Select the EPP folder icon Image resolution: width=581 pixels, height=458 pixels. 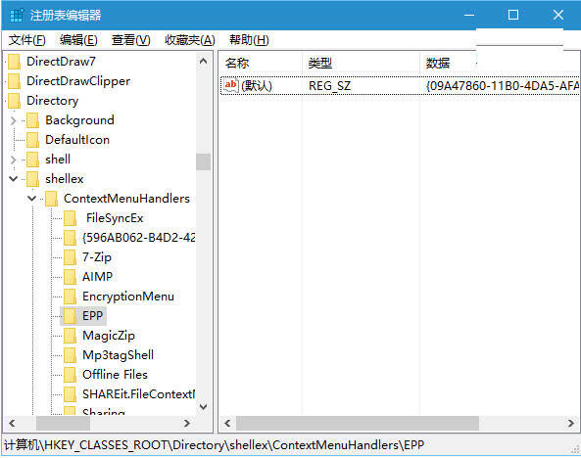tap(70, 316)
